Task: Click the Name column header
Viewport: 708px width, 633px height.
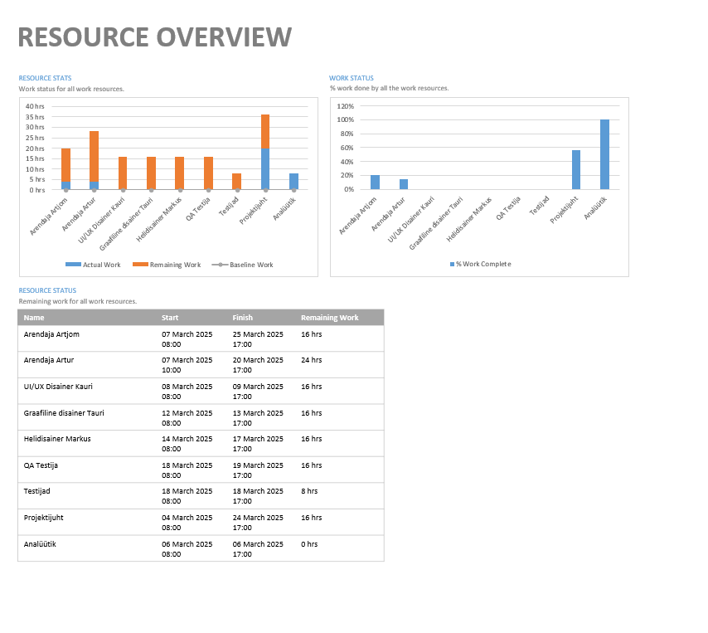Action: (x=34, y=318)
